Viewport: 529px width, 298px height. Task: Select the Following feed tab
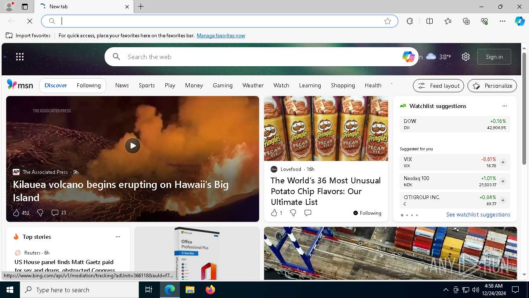click(x=88, y=85)
